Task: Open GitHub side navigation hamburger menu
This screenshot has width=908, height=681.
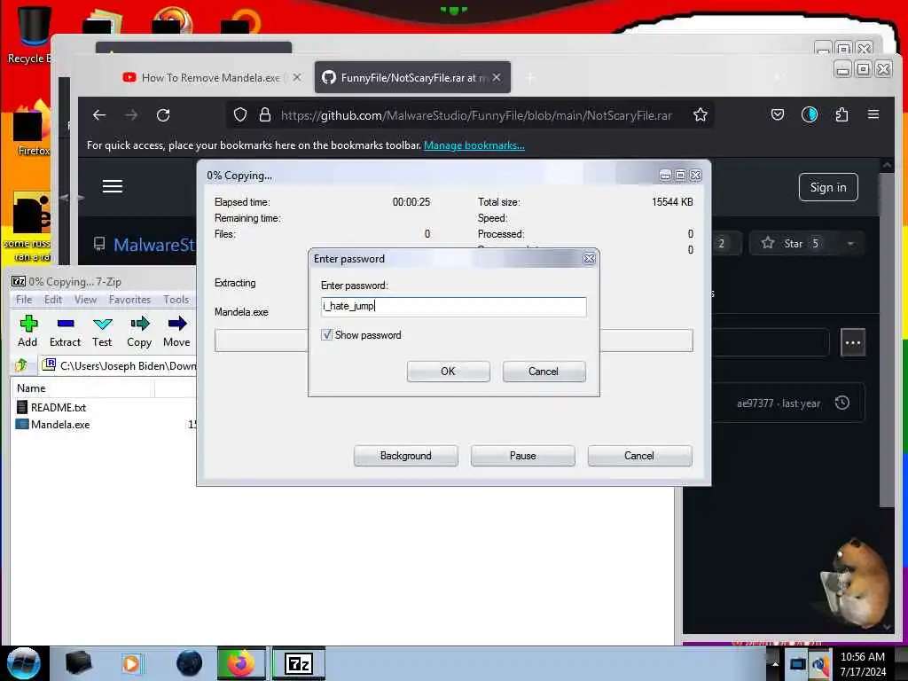Action: [x=113, y=186]
